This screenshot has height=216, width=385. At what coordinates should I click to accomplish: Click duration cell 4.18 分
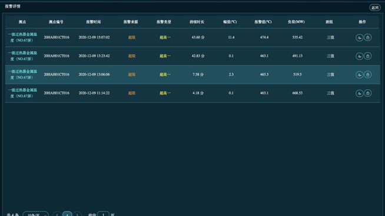[198, 93]
